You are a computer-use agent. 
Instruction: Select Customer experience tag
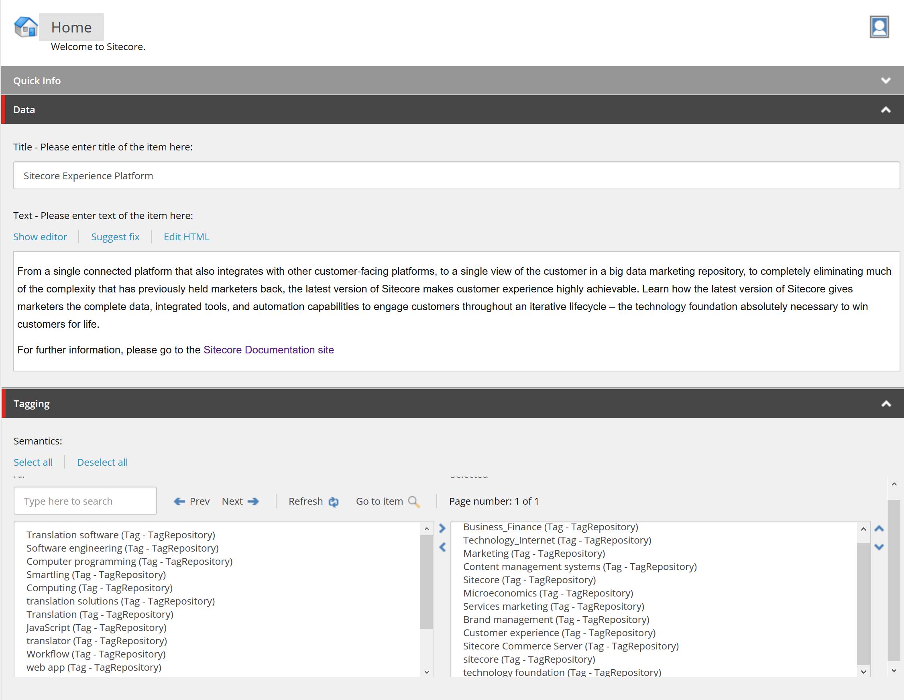coord(559,633)
